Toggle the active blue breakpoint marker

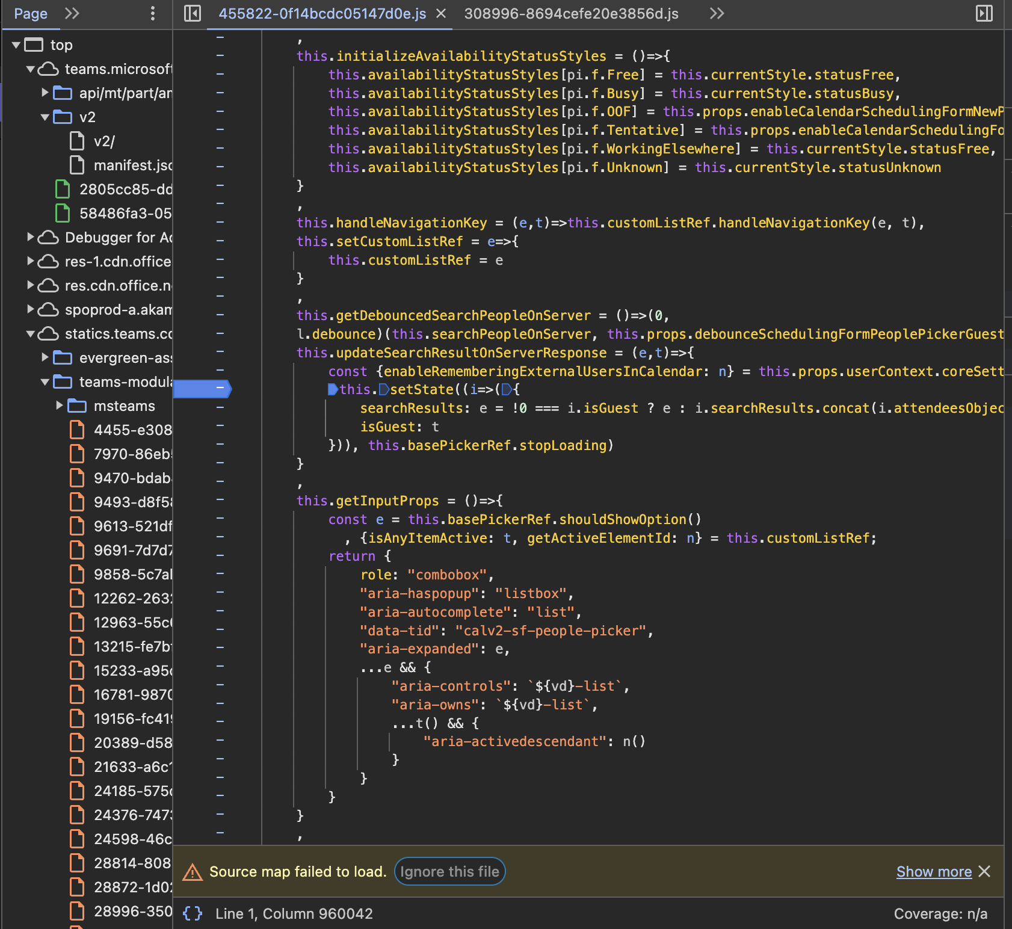202,389
